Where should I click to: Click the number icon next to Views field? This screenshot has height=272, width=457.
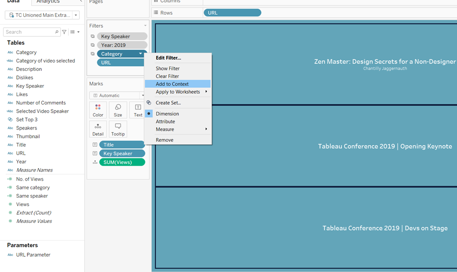tap(10, 204)
